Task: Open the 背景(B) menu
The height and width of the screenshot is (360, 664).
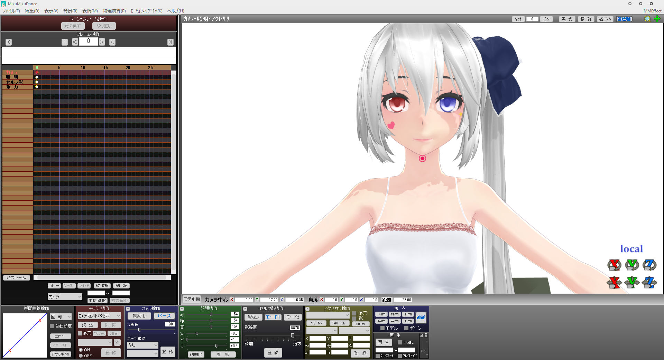Action: point(70,11)
